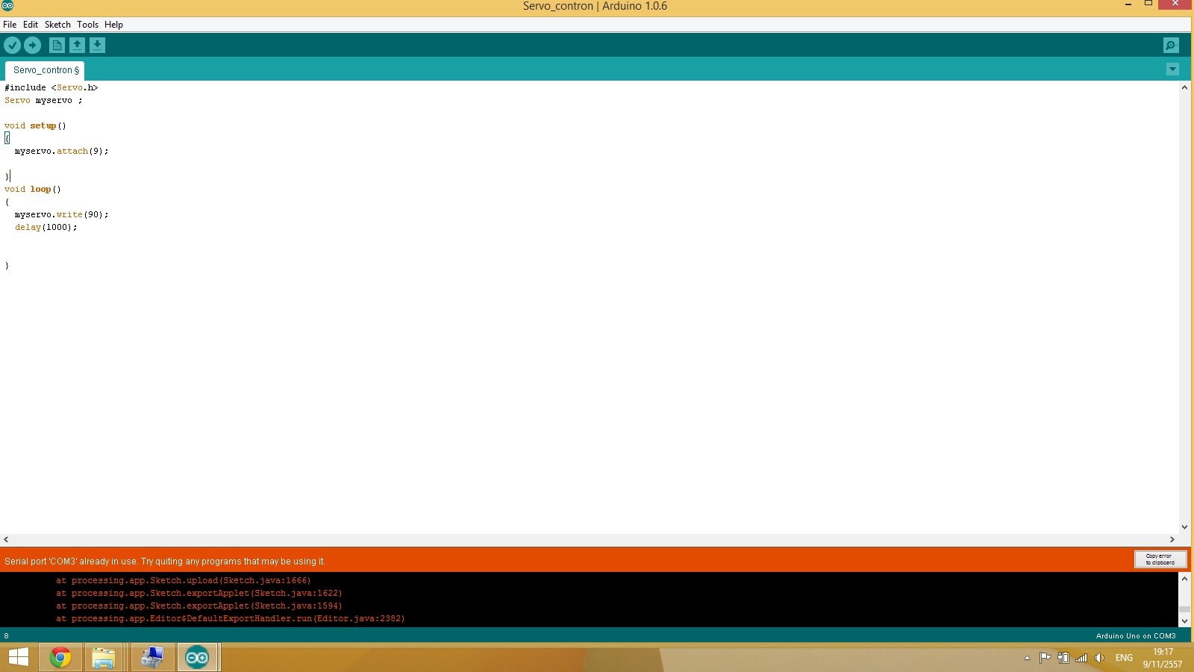The width and height of the screenshot is (1194, 672).
Task: Open the Tools menu
Action: 87,25
